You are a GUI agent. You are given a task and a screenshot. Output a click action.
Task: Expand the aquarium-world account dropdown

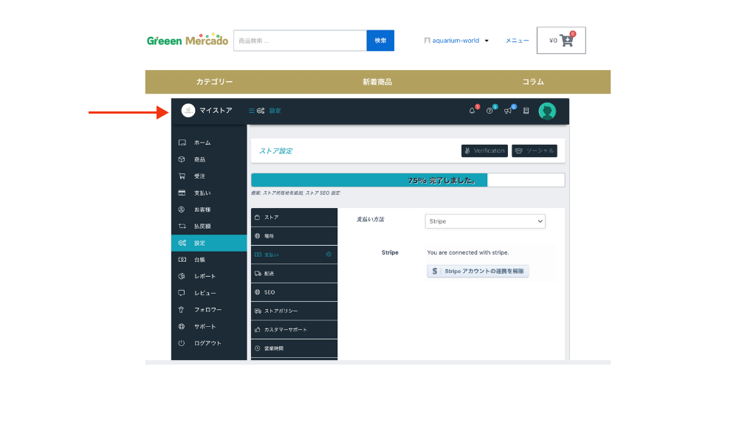tap(456, 41)
